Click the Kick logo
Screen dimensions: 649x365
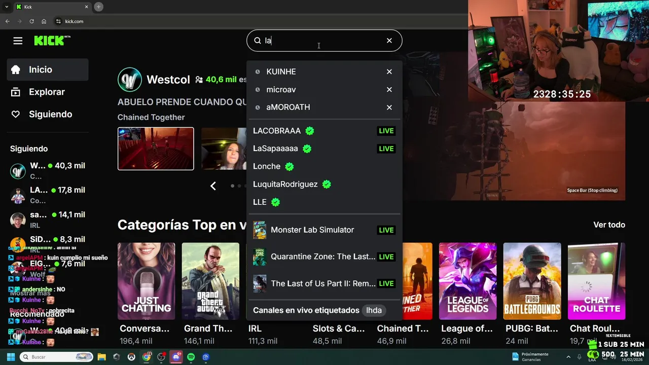[x=52, y=41]
